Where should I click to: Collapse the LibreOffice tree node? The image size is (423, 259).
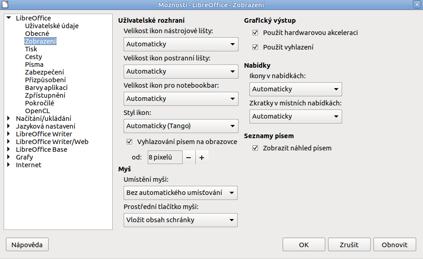point(9,18)
